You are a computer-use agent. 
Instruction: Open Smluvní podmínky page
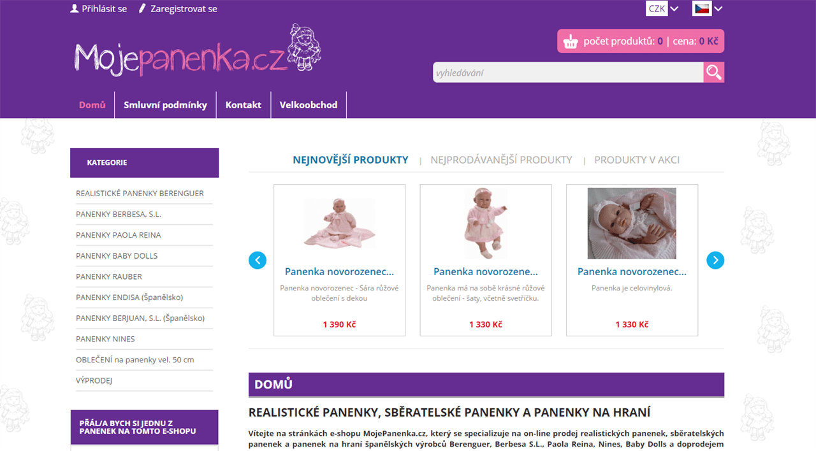(165, 105)
